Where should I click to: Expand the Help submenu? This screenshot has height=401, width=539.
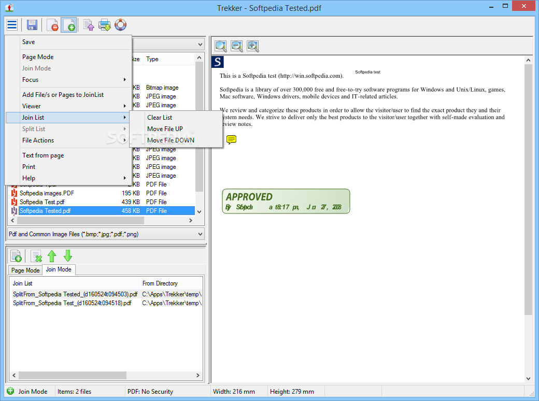(68, 178)
